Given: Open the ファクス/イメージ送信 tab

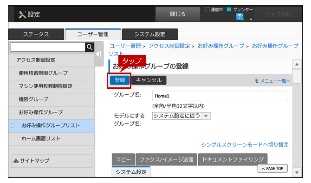Looking at the screenshot, I should pyautogui.click(x=166, y=159).
